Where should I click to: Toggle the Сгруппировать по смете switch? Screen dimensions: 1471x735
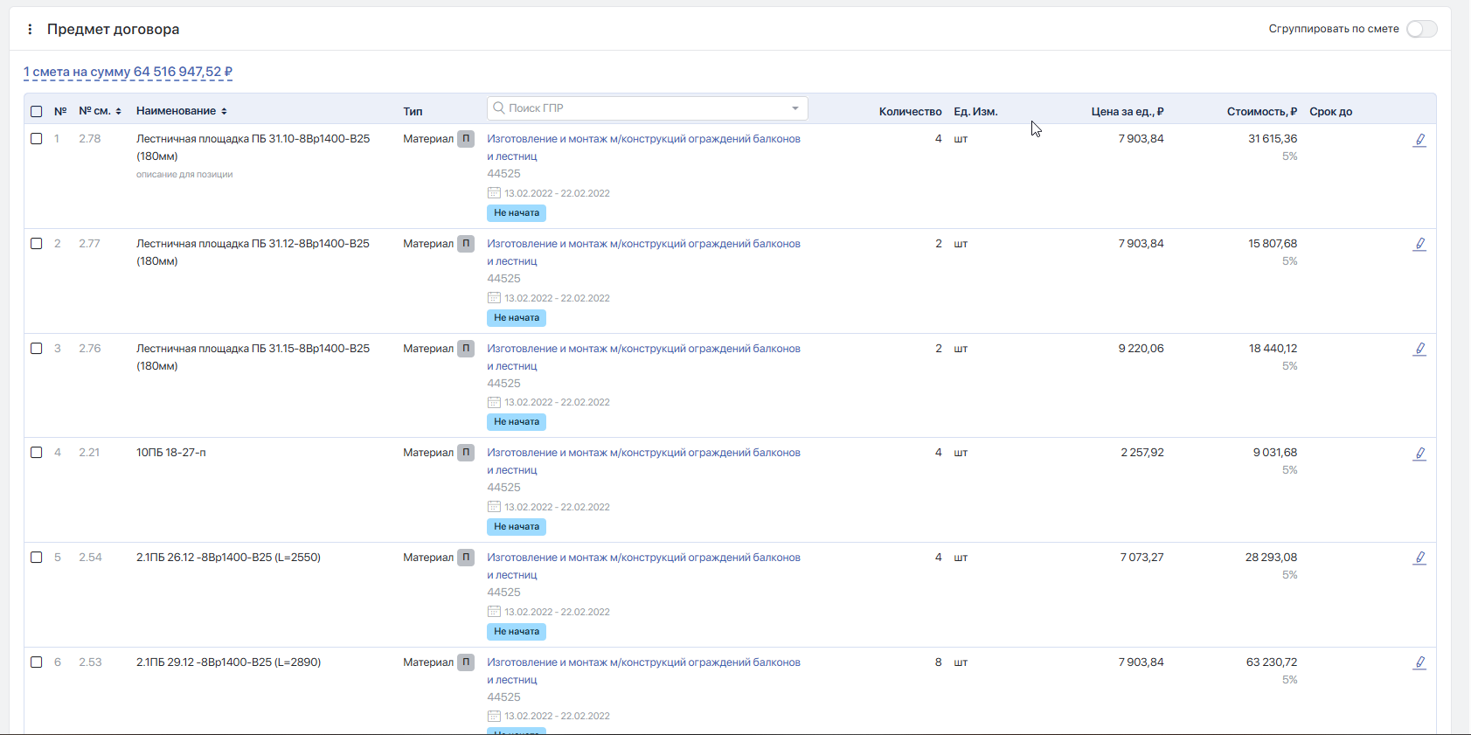click(x=1421, y=30)
